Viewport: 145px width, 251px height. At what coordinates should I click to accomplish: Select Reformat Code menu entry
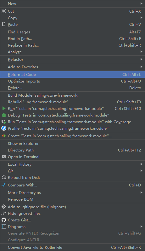(72, 74)
